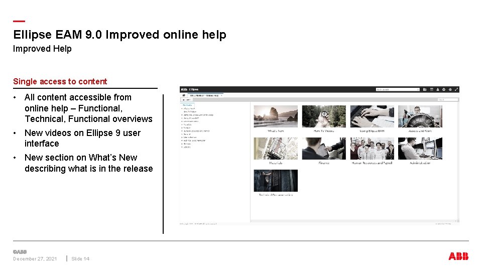Screen dimensions: 482x271
Task: Click the search field in the help toolbar
Action: (x=448, y=99)
